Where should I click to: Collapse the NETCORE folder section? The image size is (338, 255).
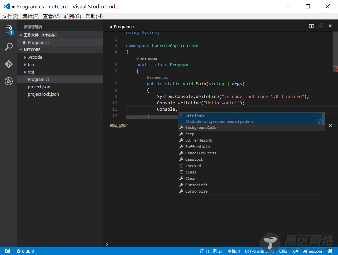(x=21, y=50)
